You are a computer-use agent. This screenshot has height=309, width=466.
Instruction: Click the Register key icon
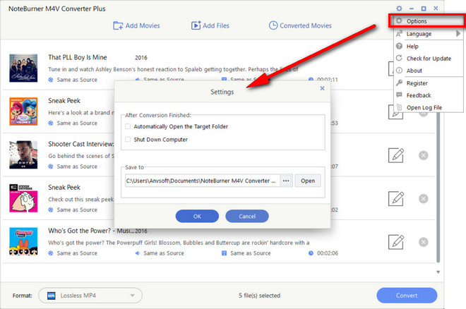point(399,83)
